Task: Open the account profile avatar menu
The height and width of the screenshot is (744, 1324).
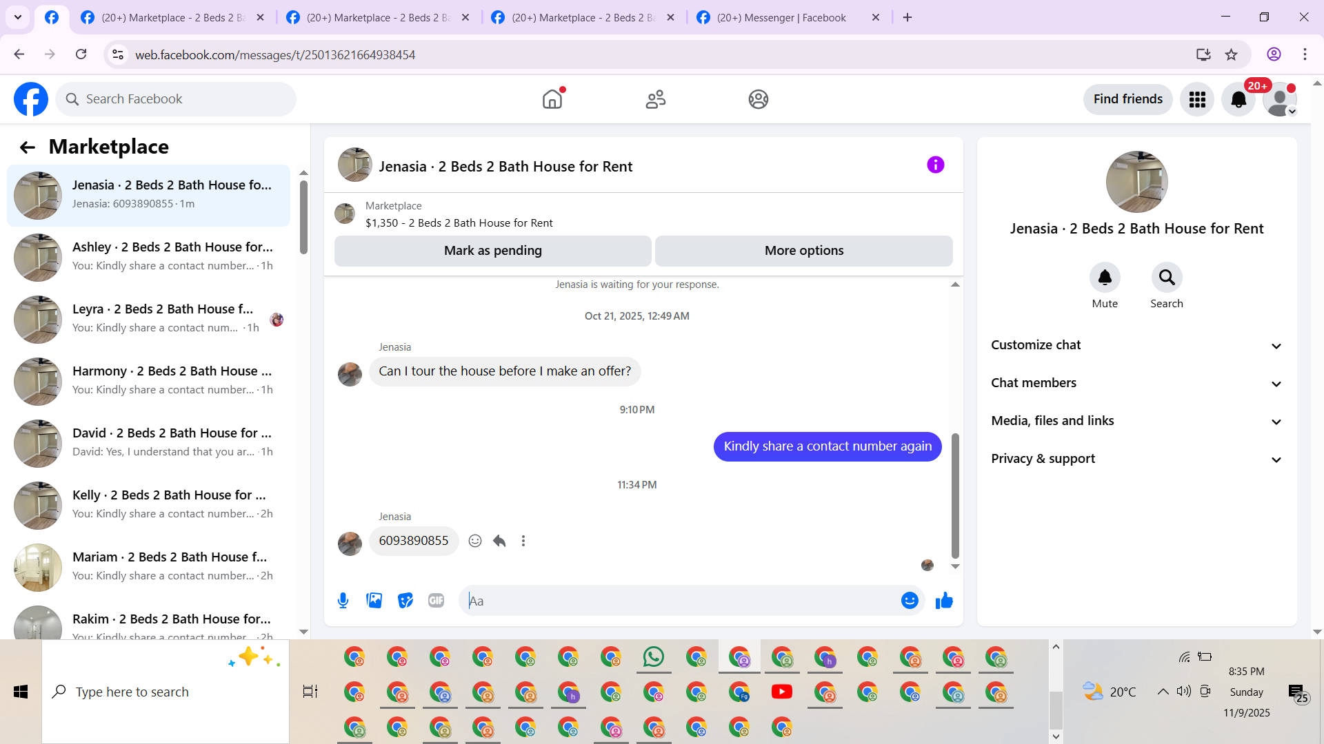Action: click(1280, 99)
